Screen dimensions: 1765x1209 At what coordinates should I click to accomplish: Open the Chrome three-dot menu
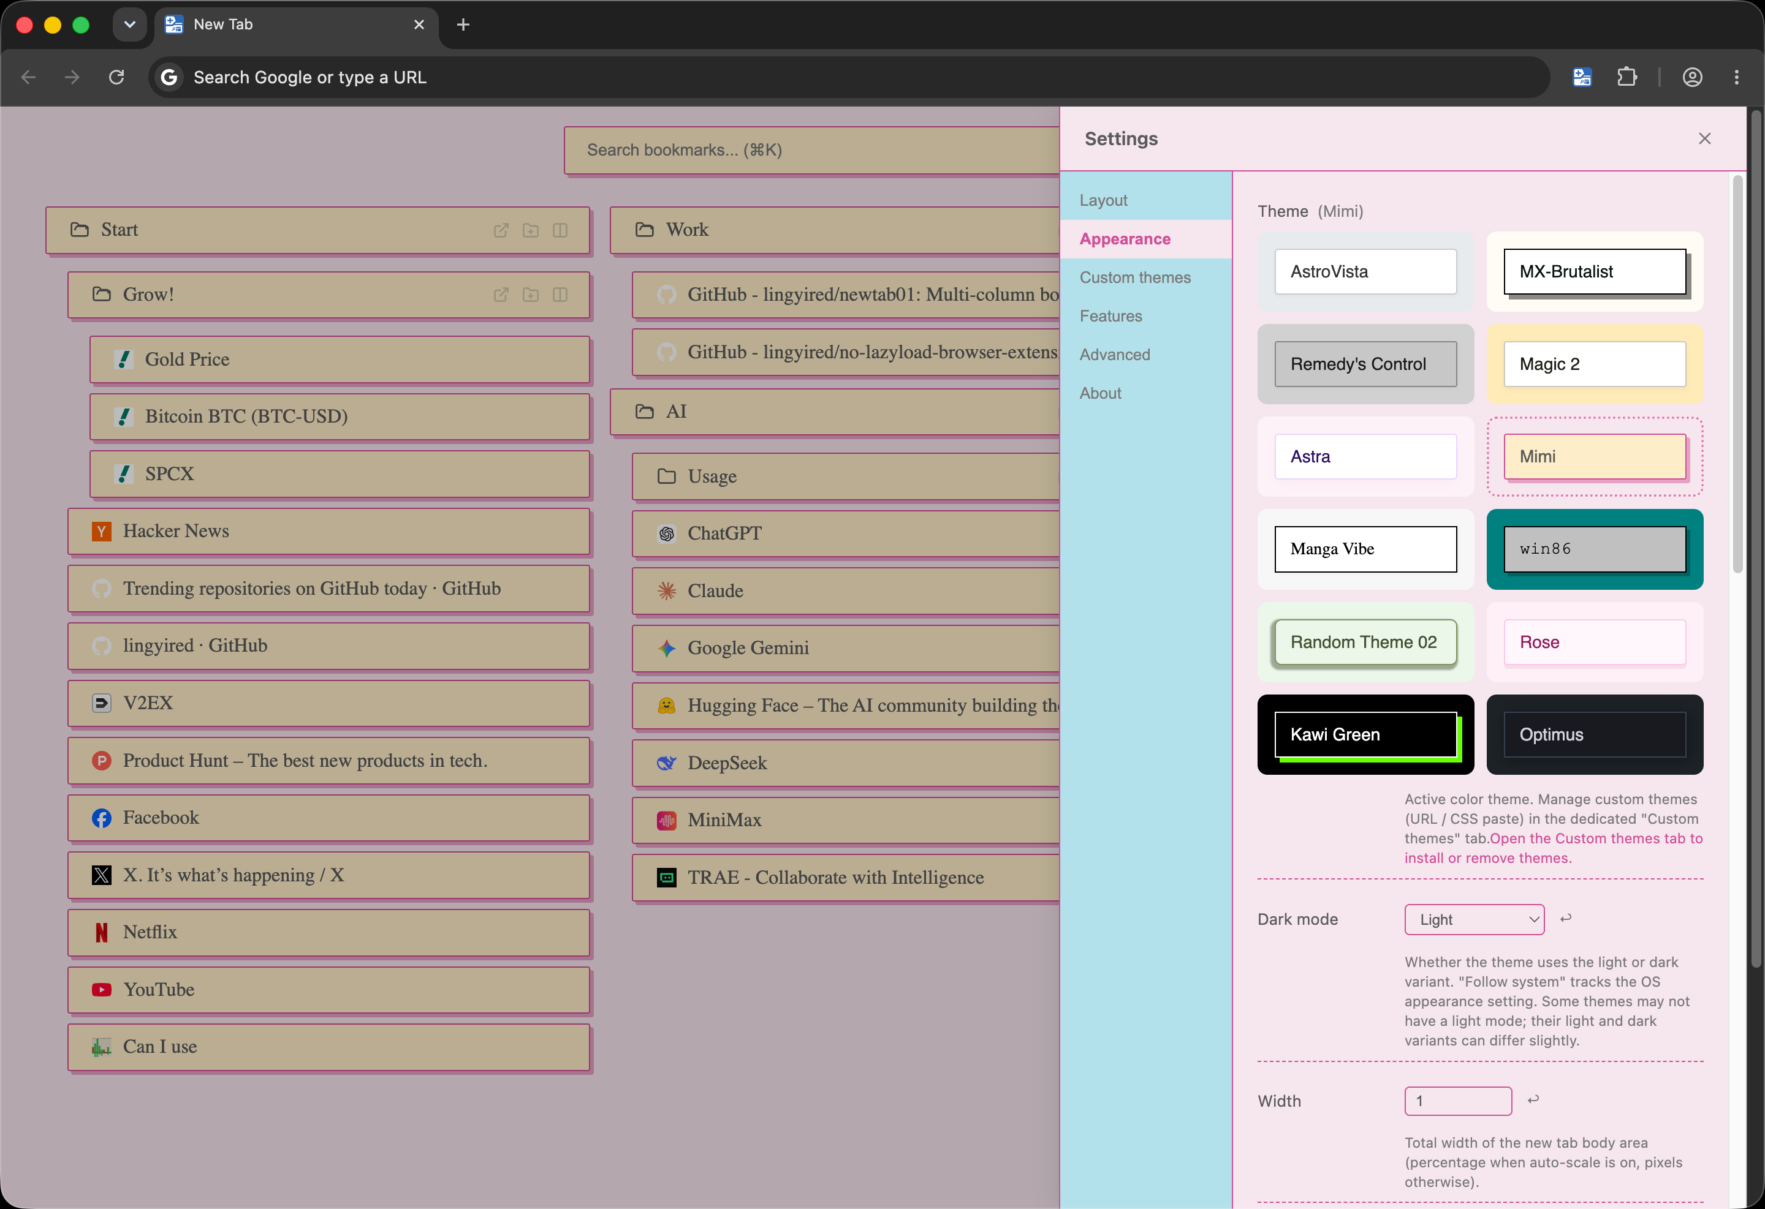[1737, 77]
